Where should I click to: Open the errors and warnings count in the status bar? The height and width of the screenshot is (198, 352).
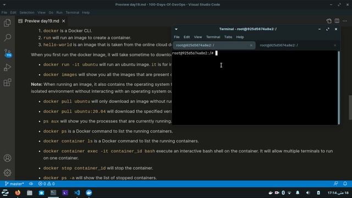[x=46, y=184]
